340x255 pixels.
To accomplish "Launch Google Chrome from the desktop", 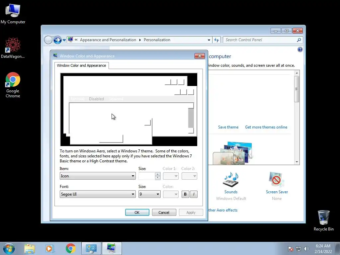I will click(13, 85).
